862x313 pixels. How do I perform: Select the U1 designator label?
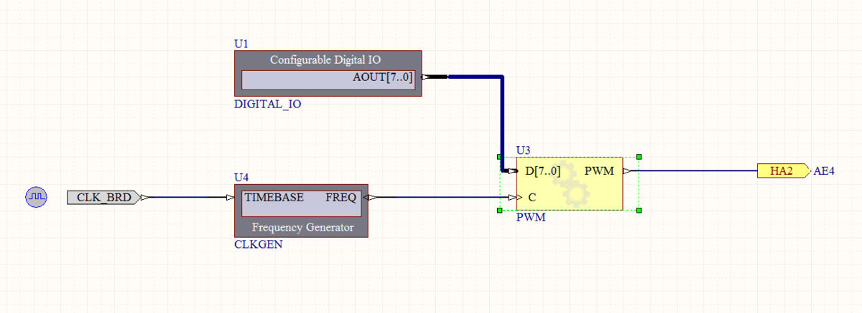point(241,44)
